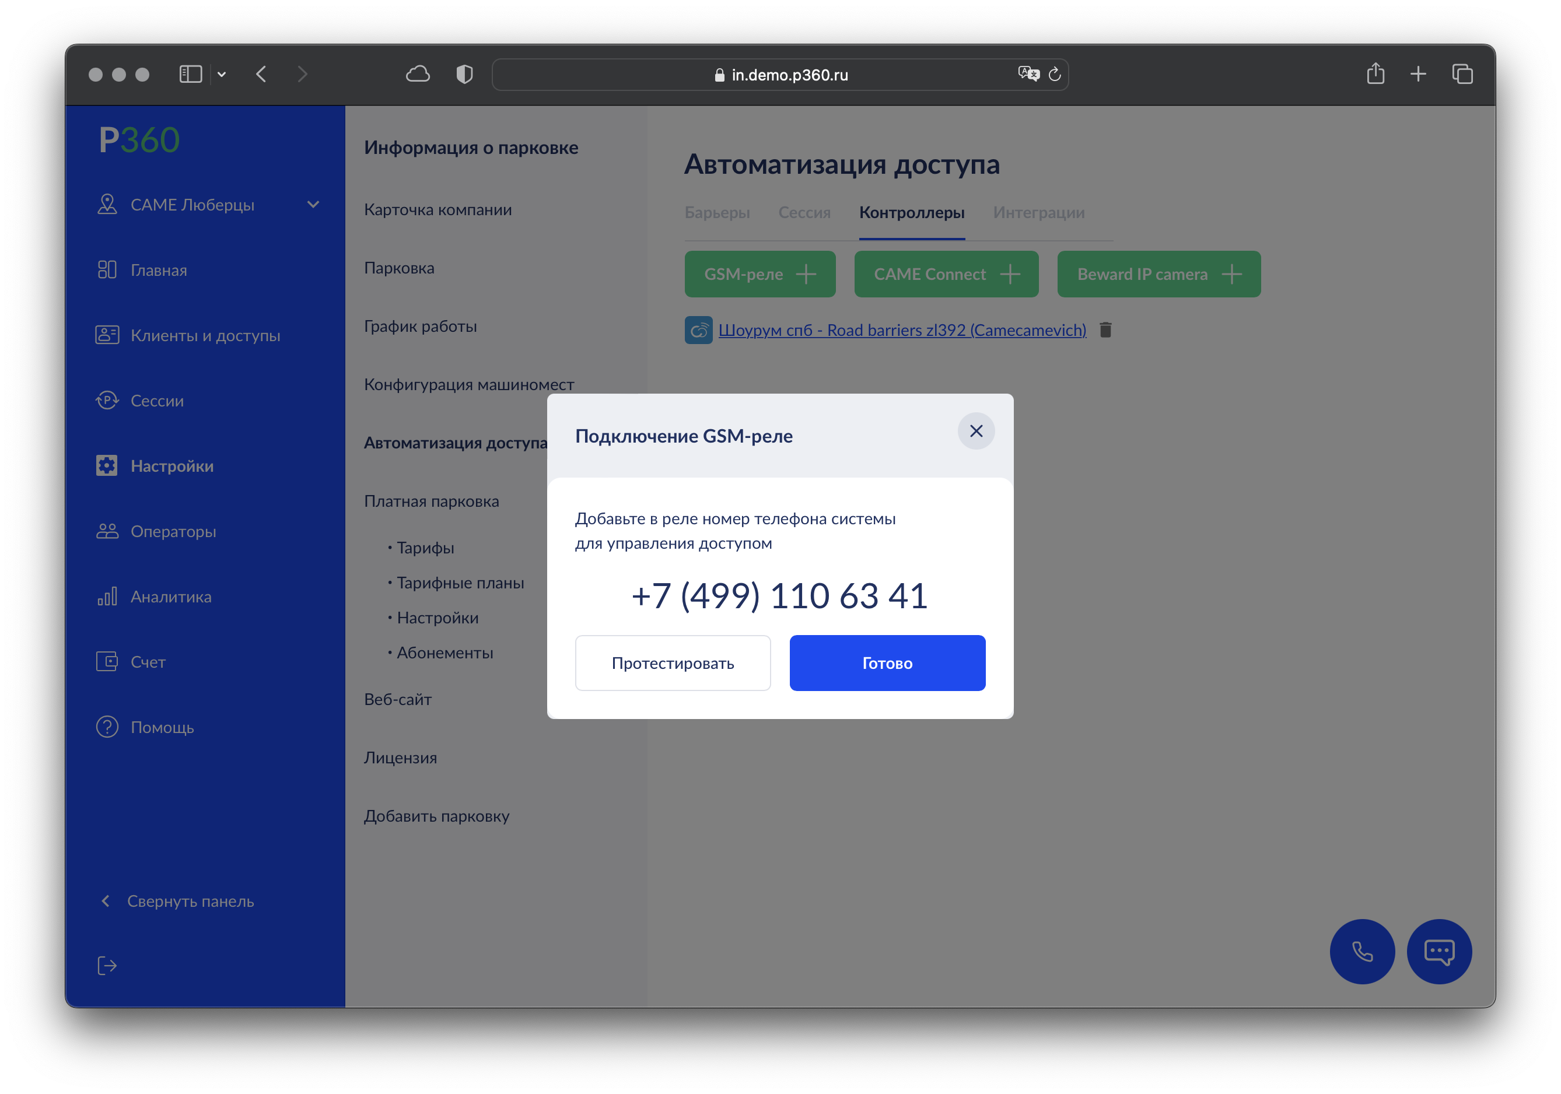Switch to the Сессия tab

pos(804,213)
